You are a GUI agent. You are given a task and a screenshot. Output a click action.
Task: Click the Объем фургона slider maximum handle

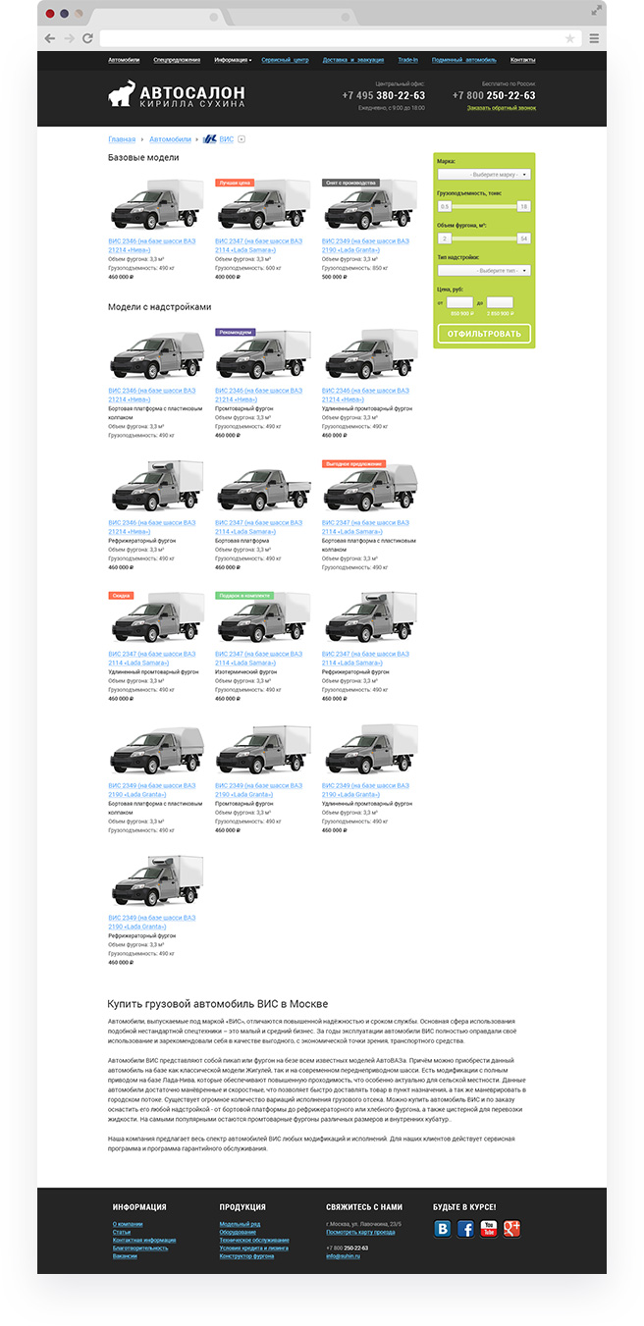523,239
